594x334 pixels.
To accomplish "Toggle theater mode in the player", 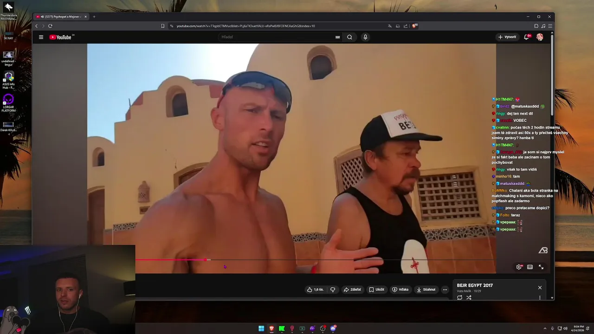I will click(529, 267).
